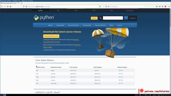Click the padlock site security icon

pyautogui.click(x=26, y=6)
